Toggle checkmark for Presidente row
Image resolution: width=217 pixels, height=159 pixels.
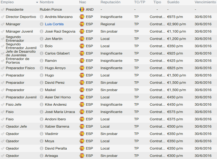tap(2, 9)
